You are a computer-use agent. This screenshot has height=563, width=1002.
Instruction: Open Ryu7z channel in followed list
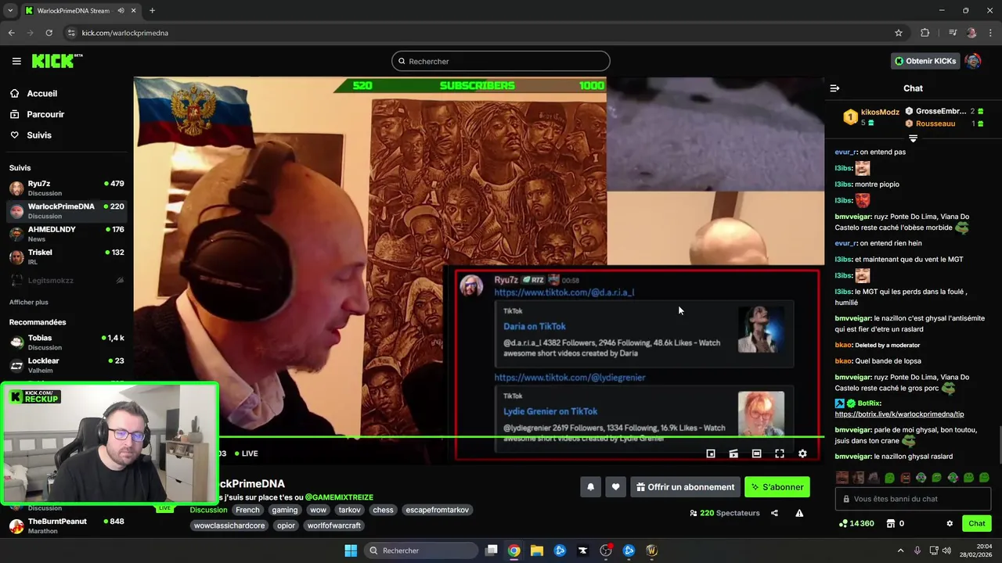pyautogui.click(x=67, y=188)
